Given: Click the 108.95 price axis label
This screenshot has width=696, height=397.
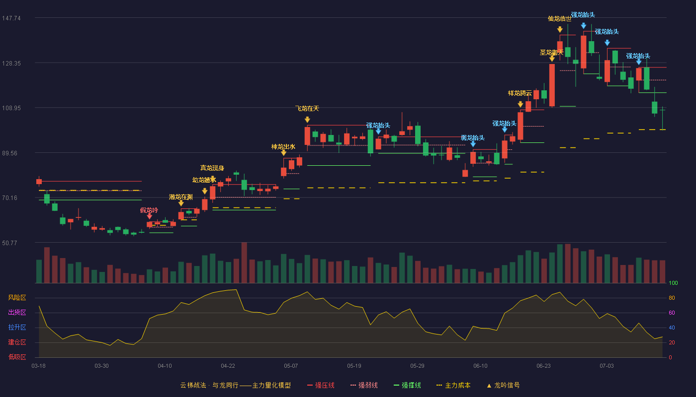Looking at the screenshot, I should [x=11, y=108].
